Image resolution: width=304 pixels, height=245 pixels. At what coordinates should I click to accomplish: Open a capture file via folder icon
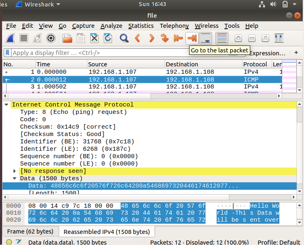coord(67,39)
